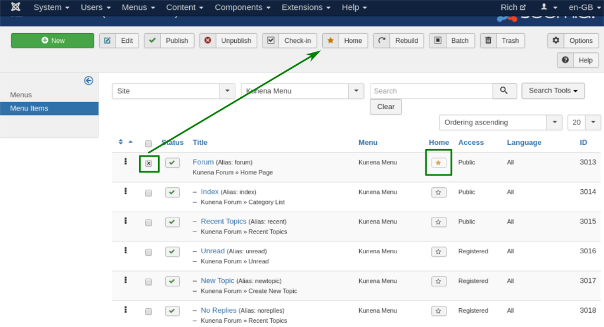
Task: Click into the Search input field
Action: (x=431, y=91)
